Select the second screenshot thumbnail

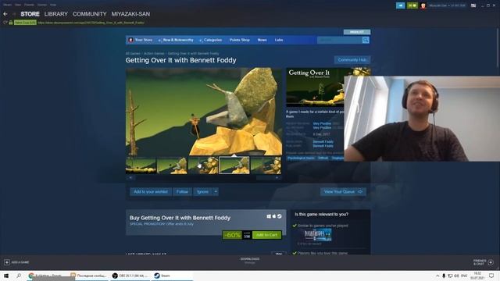coord(172,165)
